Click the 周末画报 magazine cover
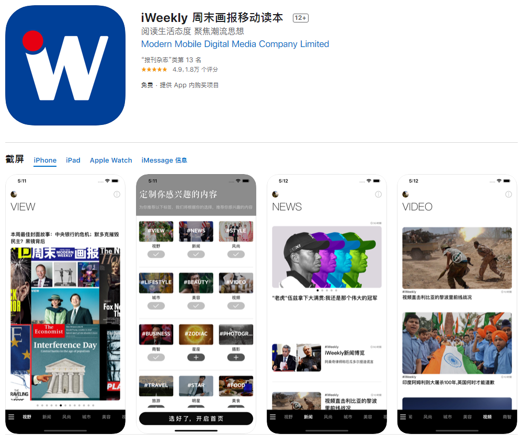The image size is (523, 435). pyautogui.click(x=65, y=285)
